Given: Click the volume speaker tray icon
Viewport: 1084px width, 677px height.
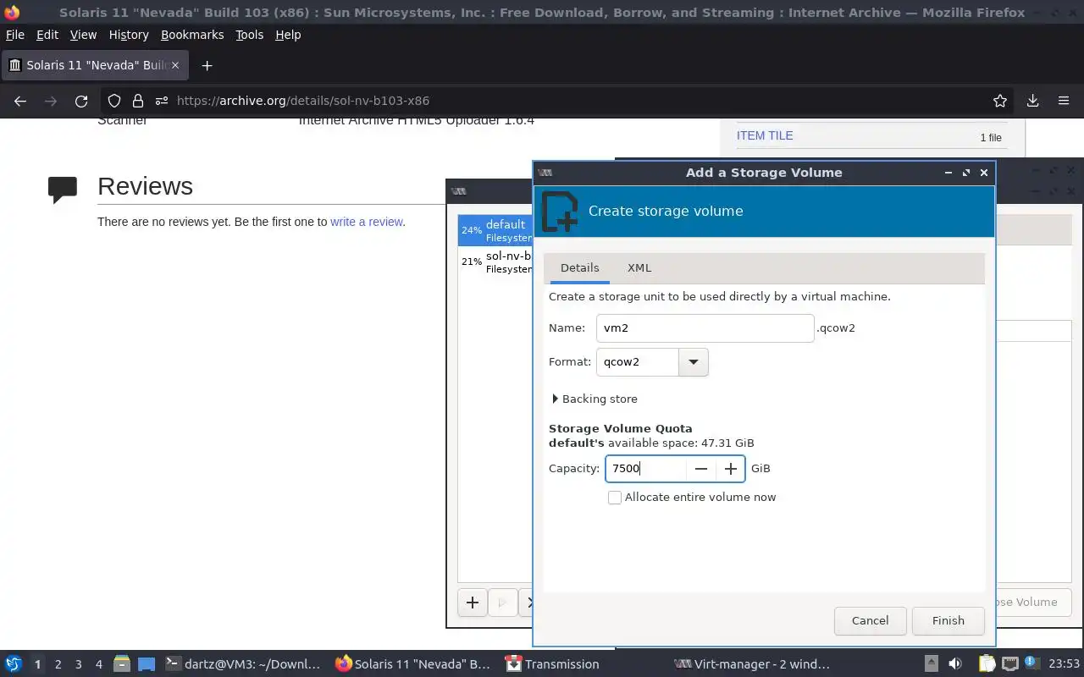Looking at the screenshot, I should pyautogui.click(x=955, y=664).
